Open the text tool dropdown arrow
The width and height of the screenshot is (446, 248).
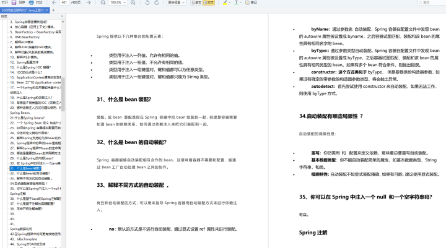[x=241, y=2]
